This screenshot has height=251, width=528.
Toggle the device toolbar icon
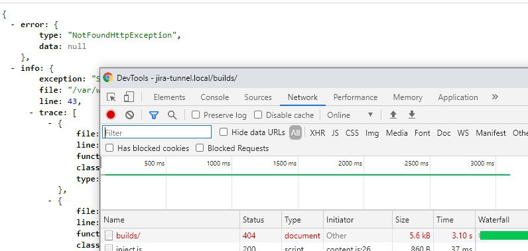coord(129,97)
